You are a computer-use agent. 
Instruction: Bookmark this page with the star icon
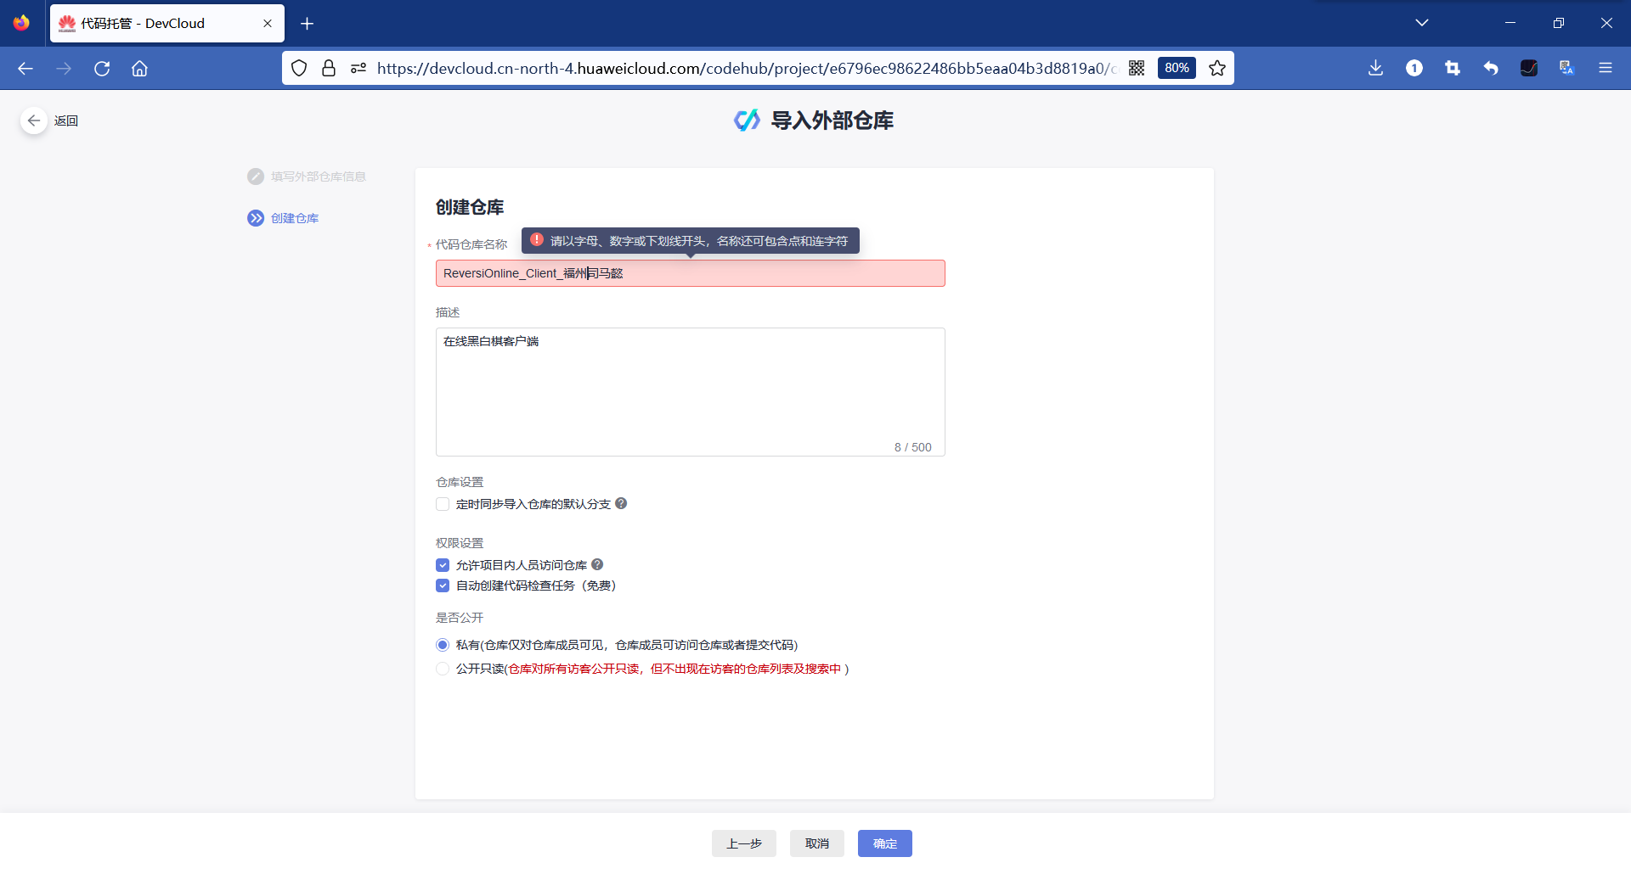click(1217, 68)
